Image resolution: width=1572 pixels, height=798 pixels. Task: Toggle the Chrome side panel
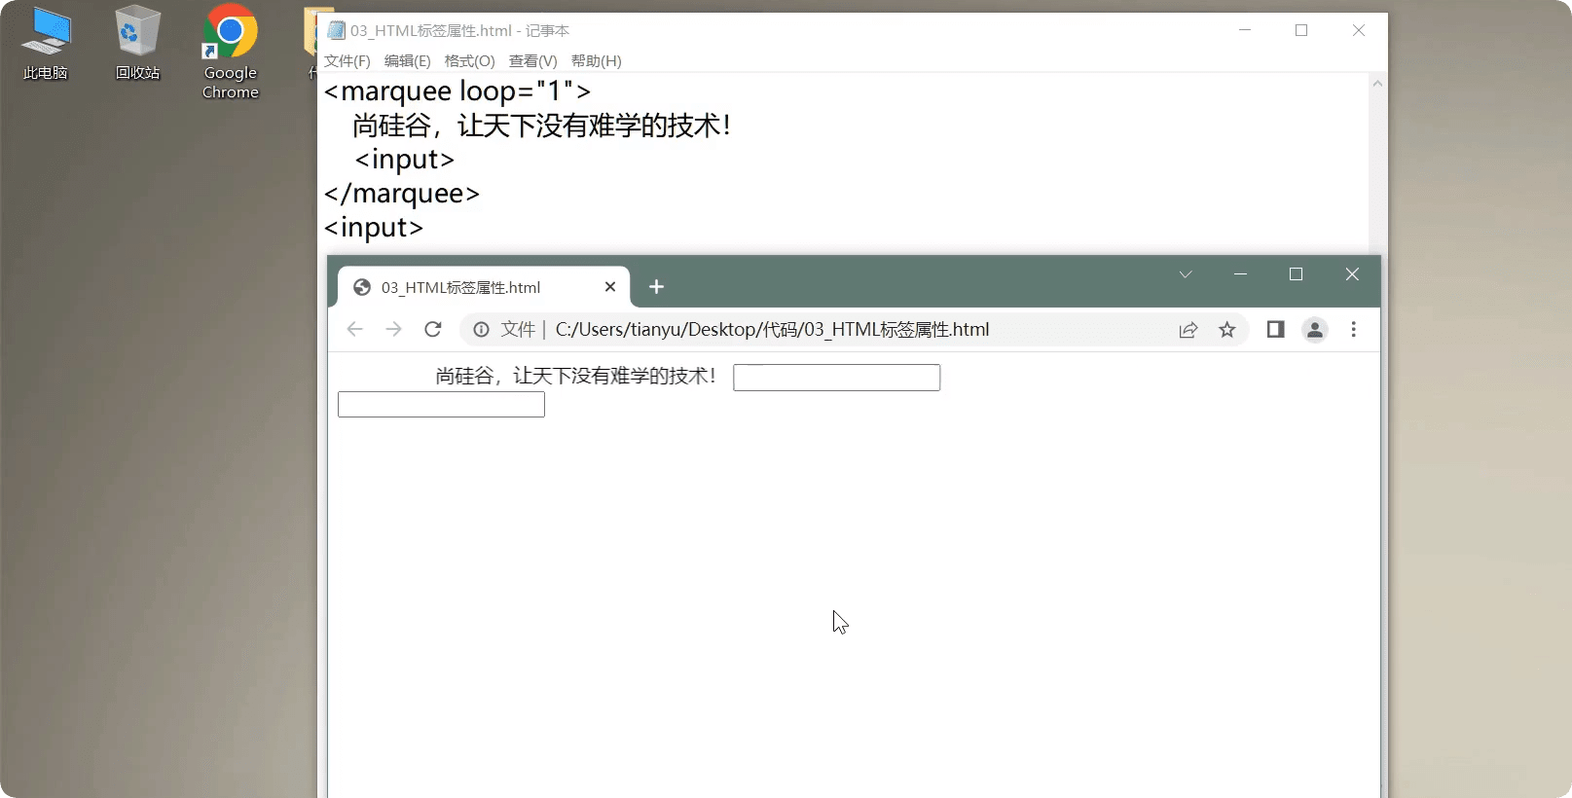click(x=1275, y=330)
